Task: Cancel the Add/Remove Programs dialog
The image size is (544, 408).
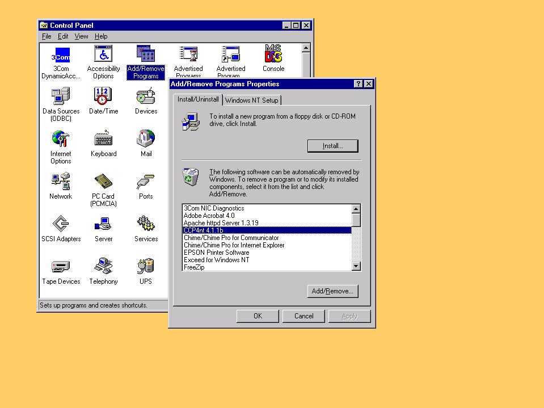Action: [x=303, y=316]
